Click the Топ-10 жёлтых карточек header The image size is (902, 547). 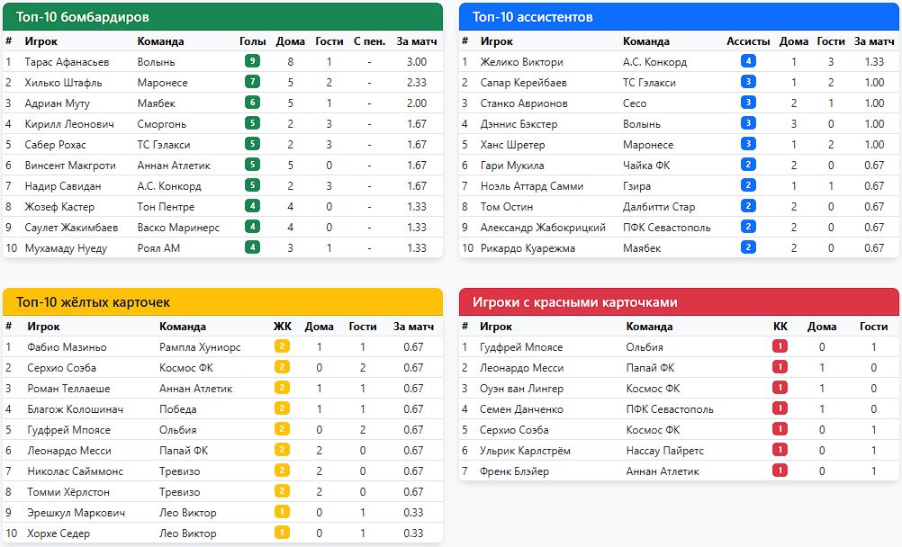pyautogui.click(x=223, y=302)
